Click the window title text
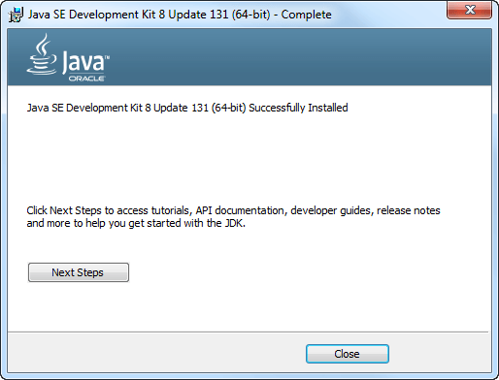 click(180, 15)
